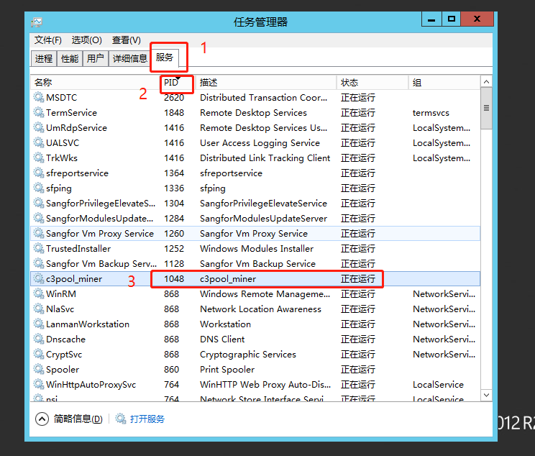Click the scrollbar up arrow
The height and width of the screenshot is (456, 535).
(x=486, y=83)
